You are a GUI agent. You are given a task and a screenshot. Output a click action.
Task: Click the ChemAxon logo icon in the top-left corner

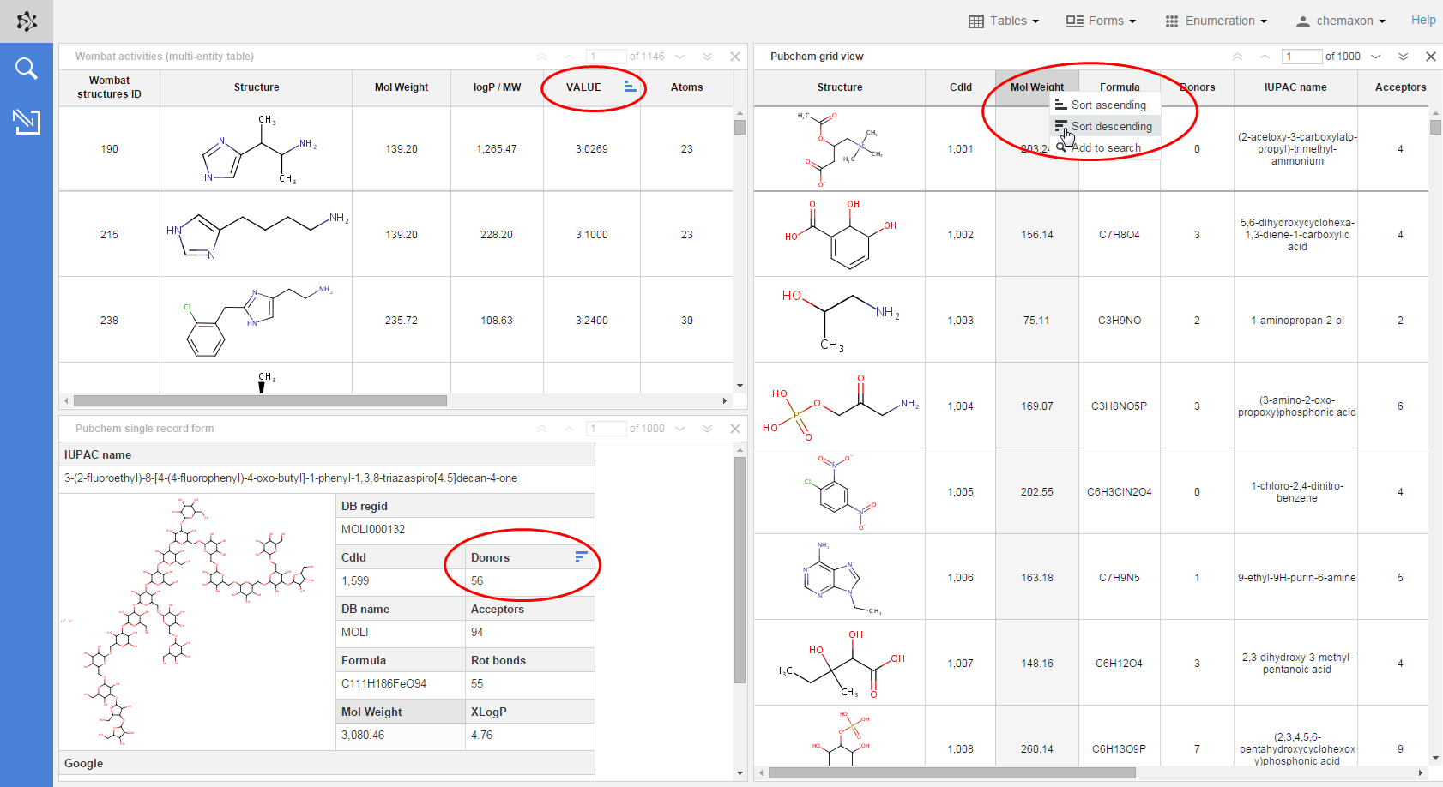point(27,21)
